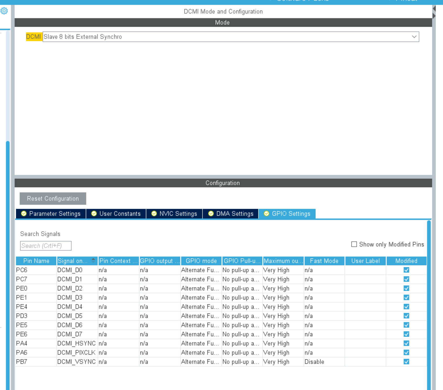Click the Reset Configuration button
The image size is (443, 390).
point(53,199)
